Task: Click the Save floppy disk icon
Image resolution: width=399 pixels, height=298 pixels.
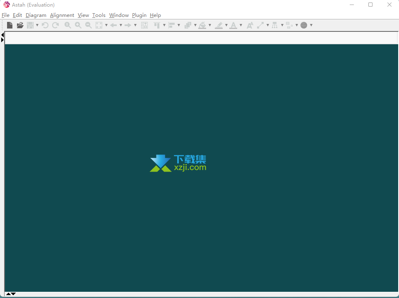Action: click(x=30, y=25)
